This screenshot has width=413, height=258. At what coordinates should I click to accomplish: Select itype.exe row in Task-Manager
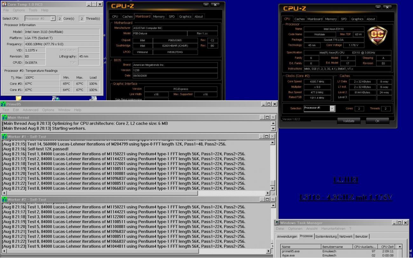tap(339, 255)
